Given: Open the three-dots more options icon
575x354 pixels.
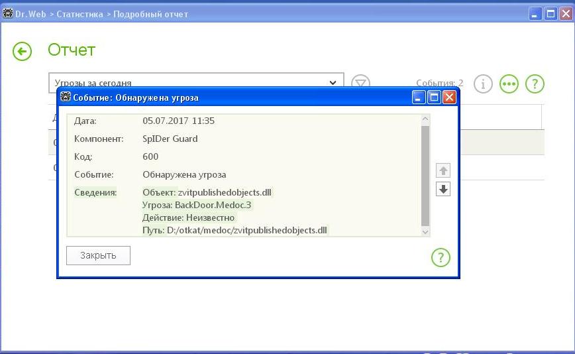Looking at the screenshot, I should 509,84.
